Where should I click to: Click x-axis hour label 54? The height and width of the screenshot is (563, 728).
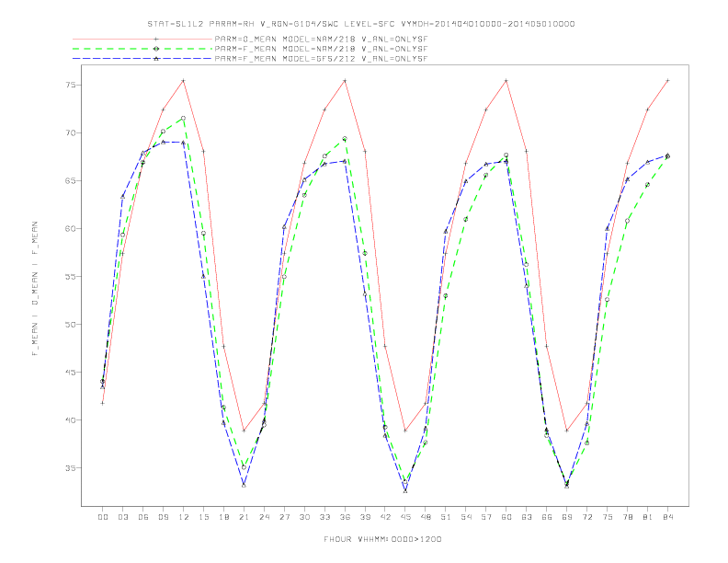(x=466, y=517)
